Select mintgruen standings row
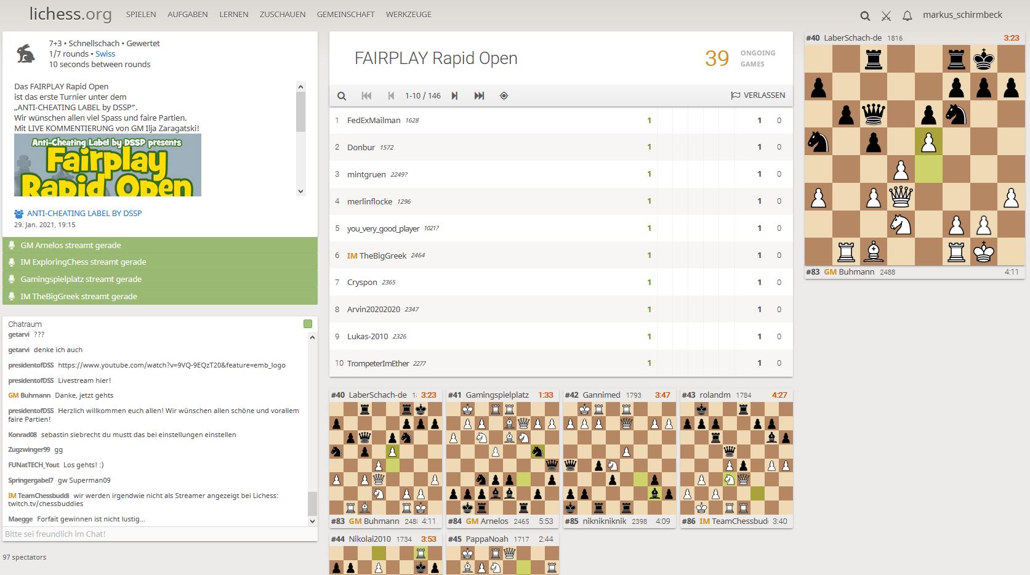This screenshot has width=1030, height=575. pyautogui.click(x=561, y=174)
